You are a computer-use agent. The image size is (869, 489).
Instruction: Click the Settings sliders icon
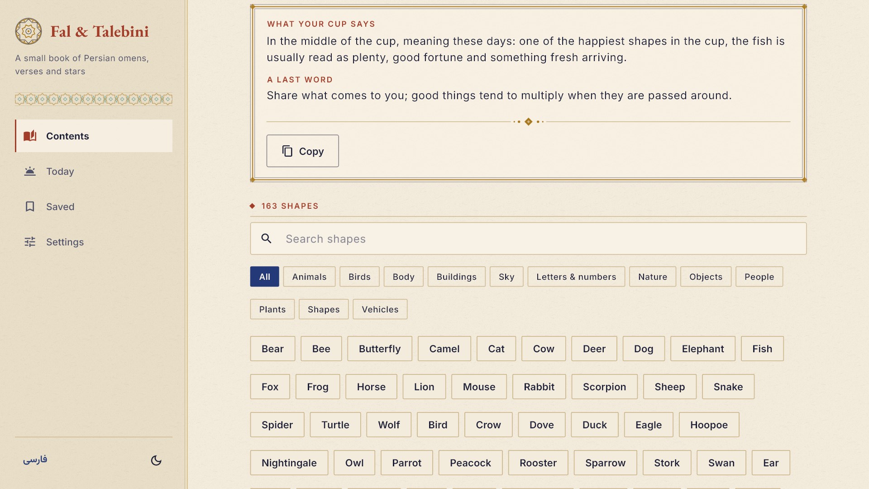[x=30, y=242]
